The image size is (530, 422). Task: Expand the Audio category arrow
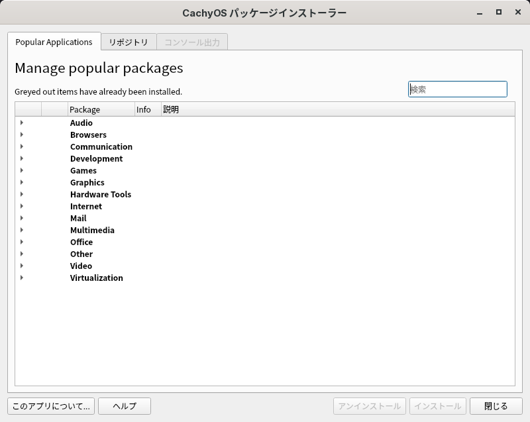click(x=22, y=123)
